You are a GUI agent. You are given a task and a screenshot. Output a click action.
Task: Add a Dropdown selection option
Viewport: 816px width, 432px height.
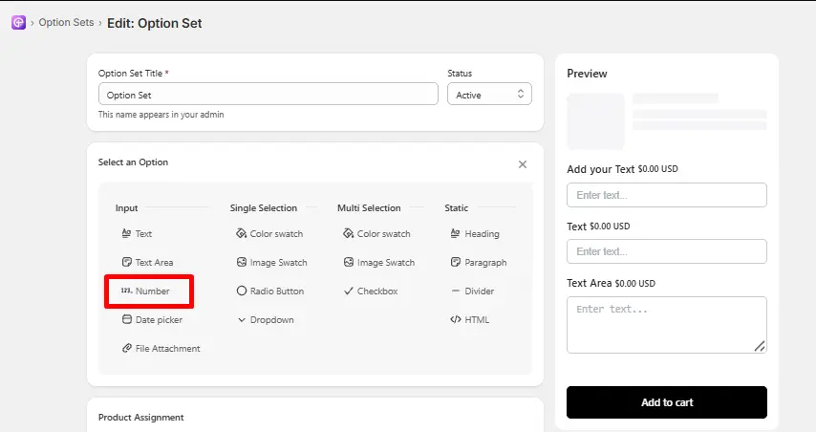266,319
